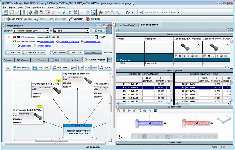Open the Geometric search (3D) link

(x=69, y=42)
